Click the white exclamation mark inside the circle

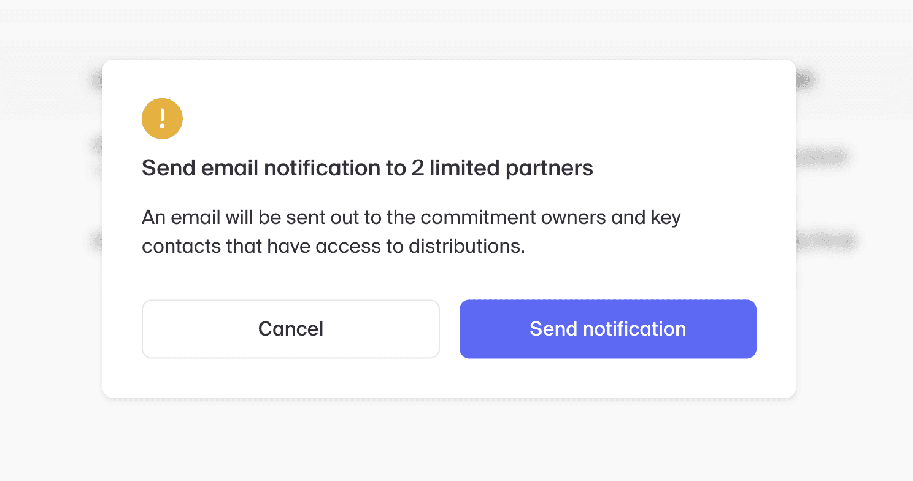[162, 118]
